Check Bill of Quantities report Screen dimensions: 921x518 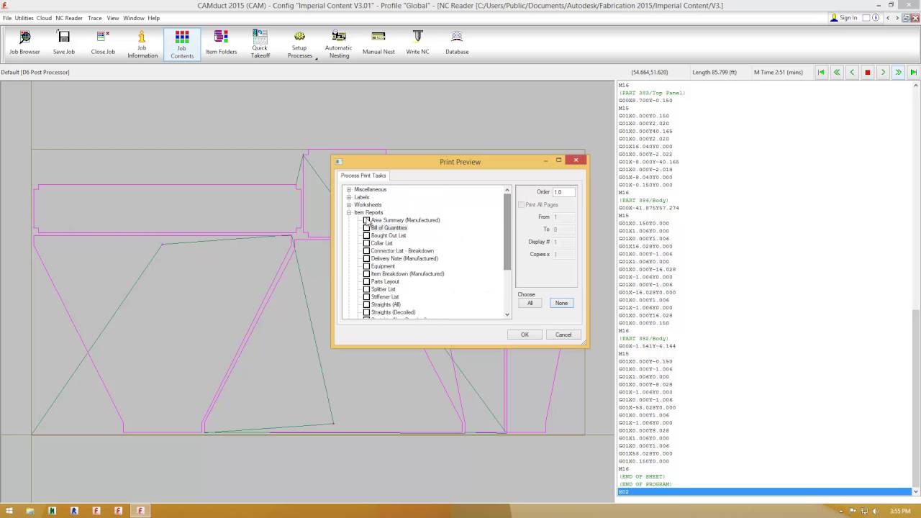[366, 228]
